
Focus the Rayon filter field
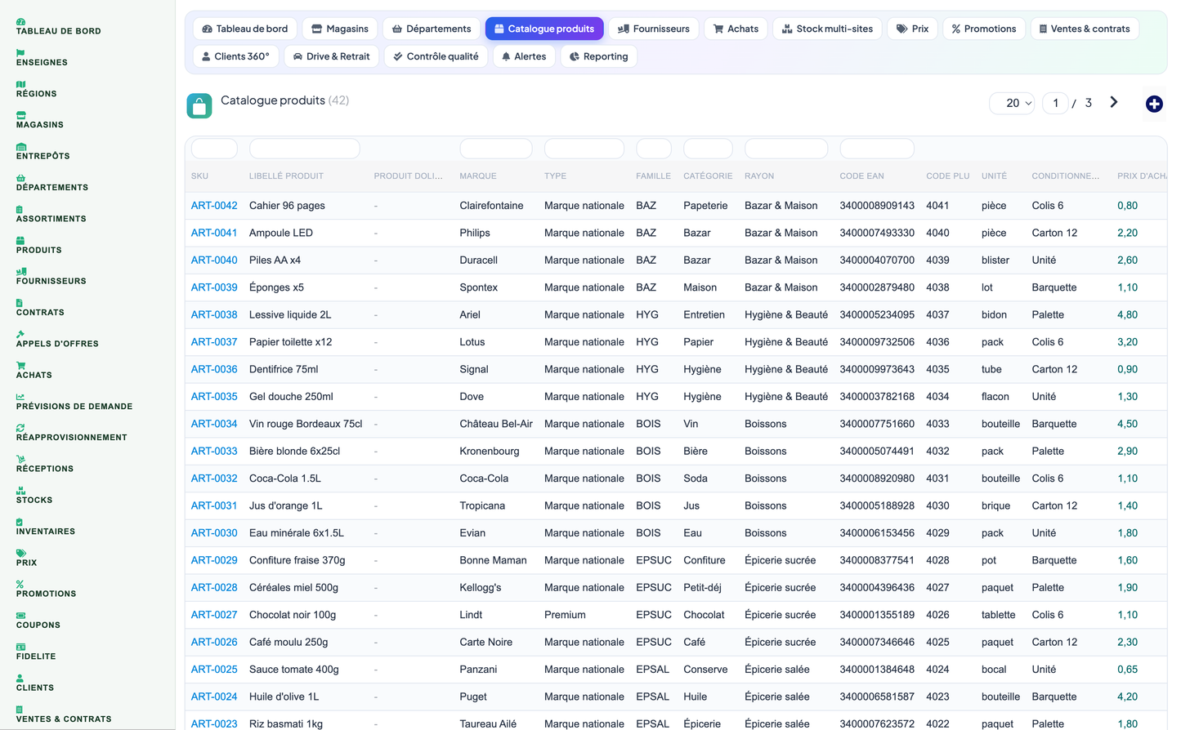[786, 149]
